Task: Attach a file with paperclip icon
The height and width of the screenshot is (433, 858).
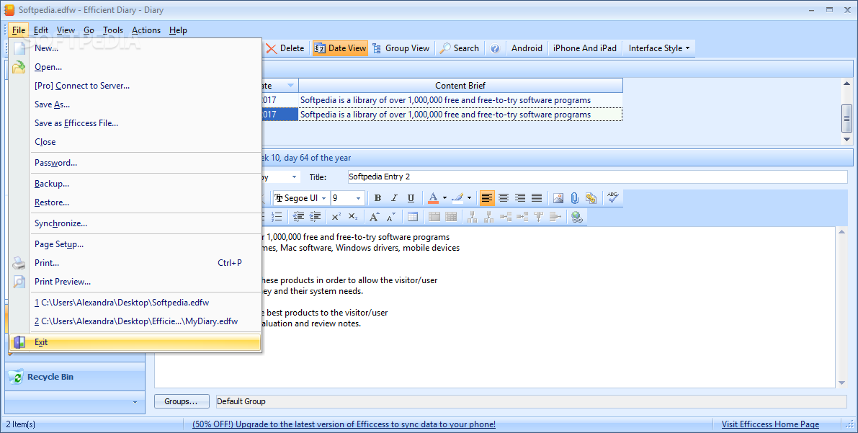Action: [x=574, y=198]
